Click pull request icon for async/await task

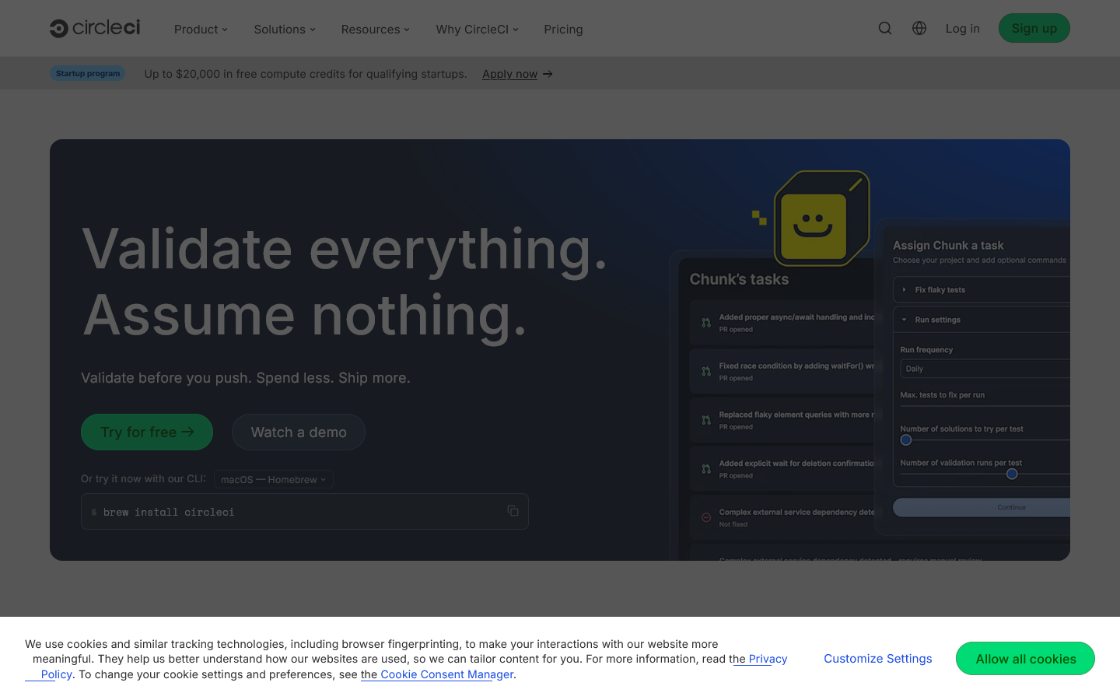click(x=706, y=323)
